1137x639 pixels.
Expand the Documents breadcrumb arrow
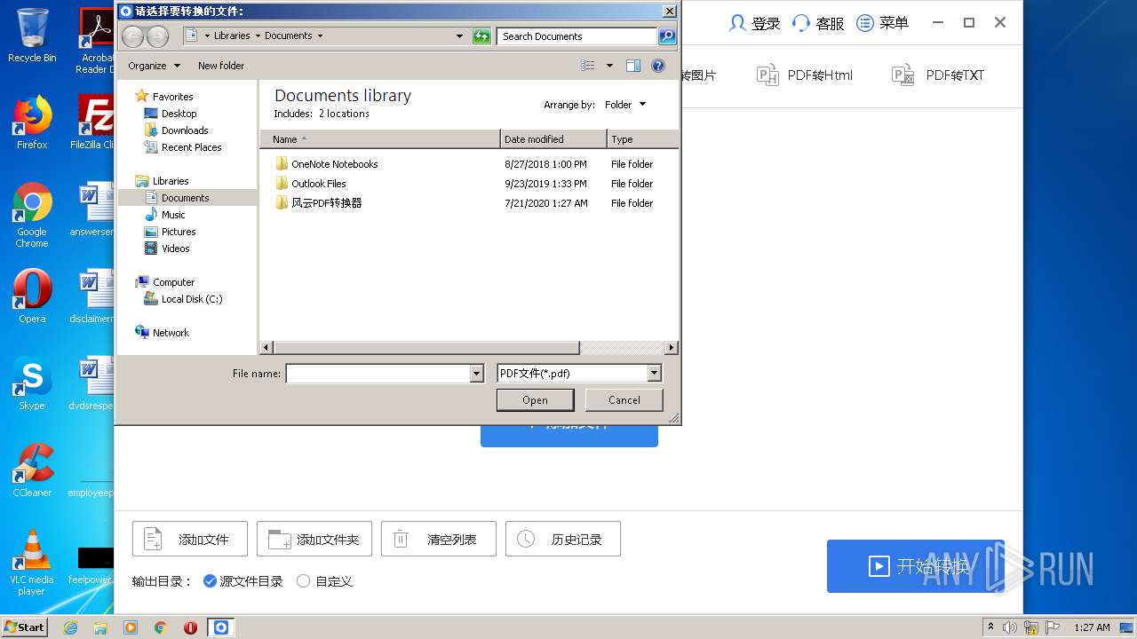320,36
